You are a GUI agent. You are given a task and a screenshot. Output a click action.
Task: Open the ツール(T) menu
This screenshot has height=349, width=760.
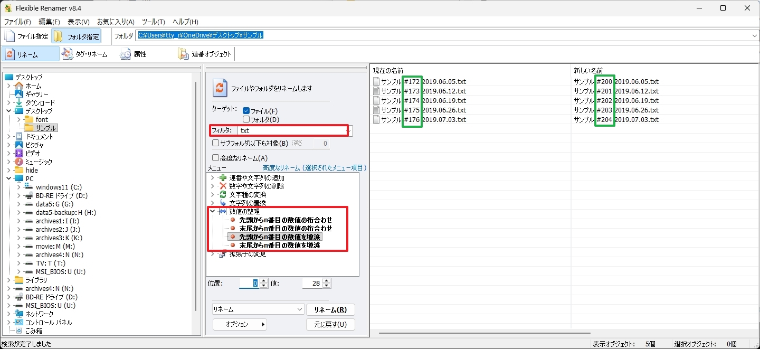coord(153,22)
